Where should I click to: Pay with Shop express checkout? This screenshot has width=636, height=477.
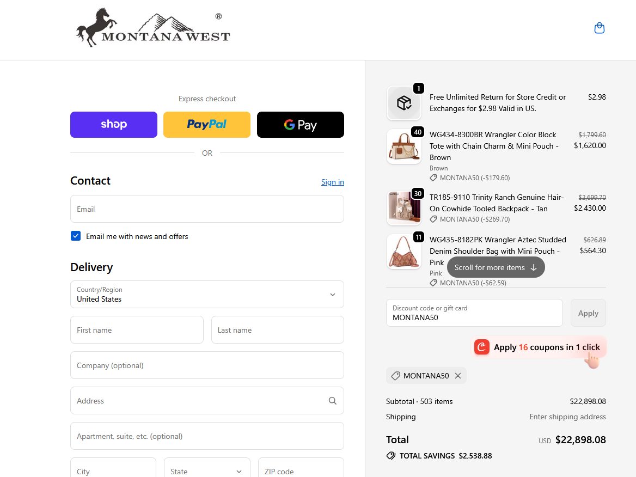pos(114,125)
